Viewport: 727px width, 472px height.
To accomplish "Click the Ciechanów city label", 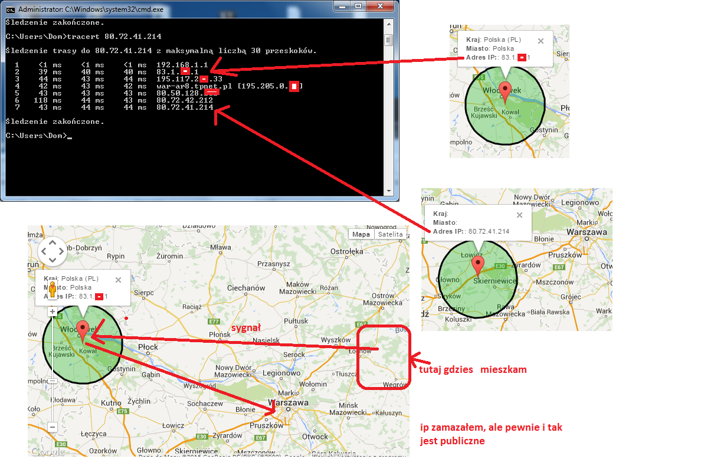I will pos(246,288).
